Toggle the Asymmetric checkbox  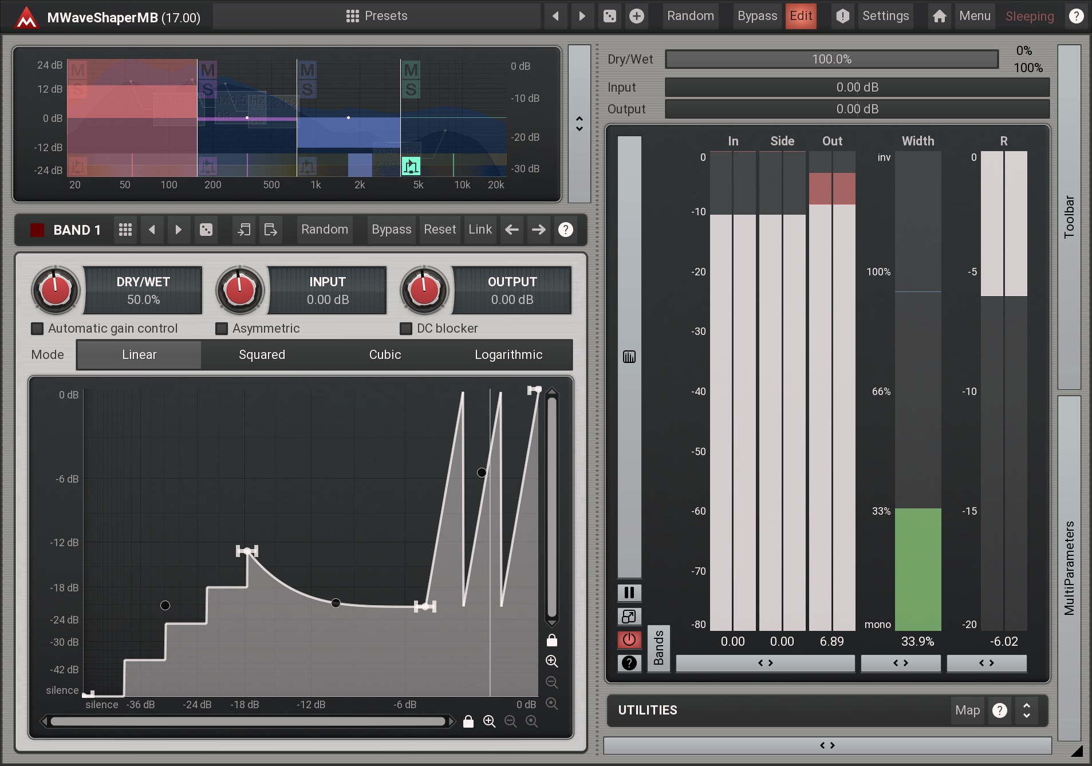pos(222,329)
